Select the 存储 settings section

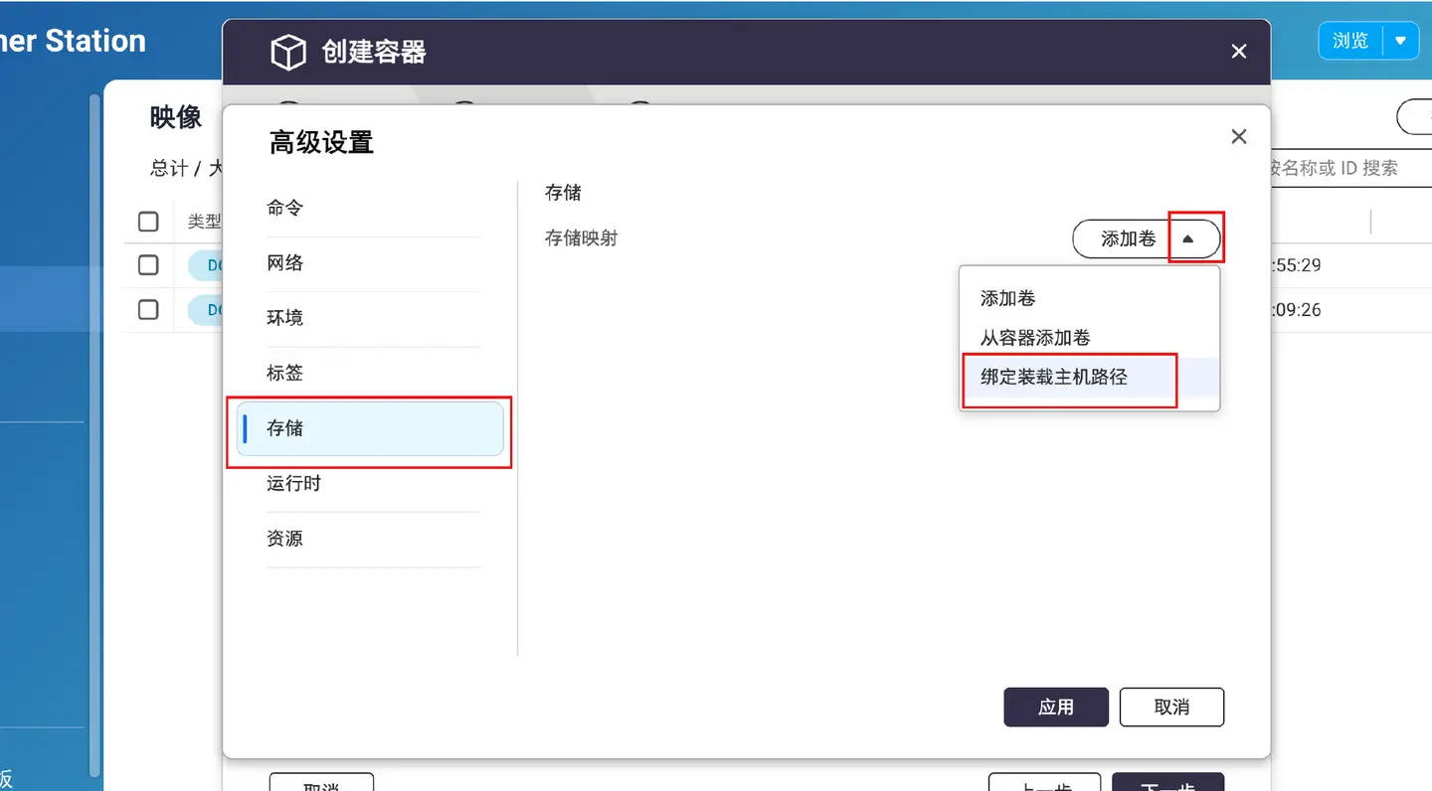coord(371,428)
